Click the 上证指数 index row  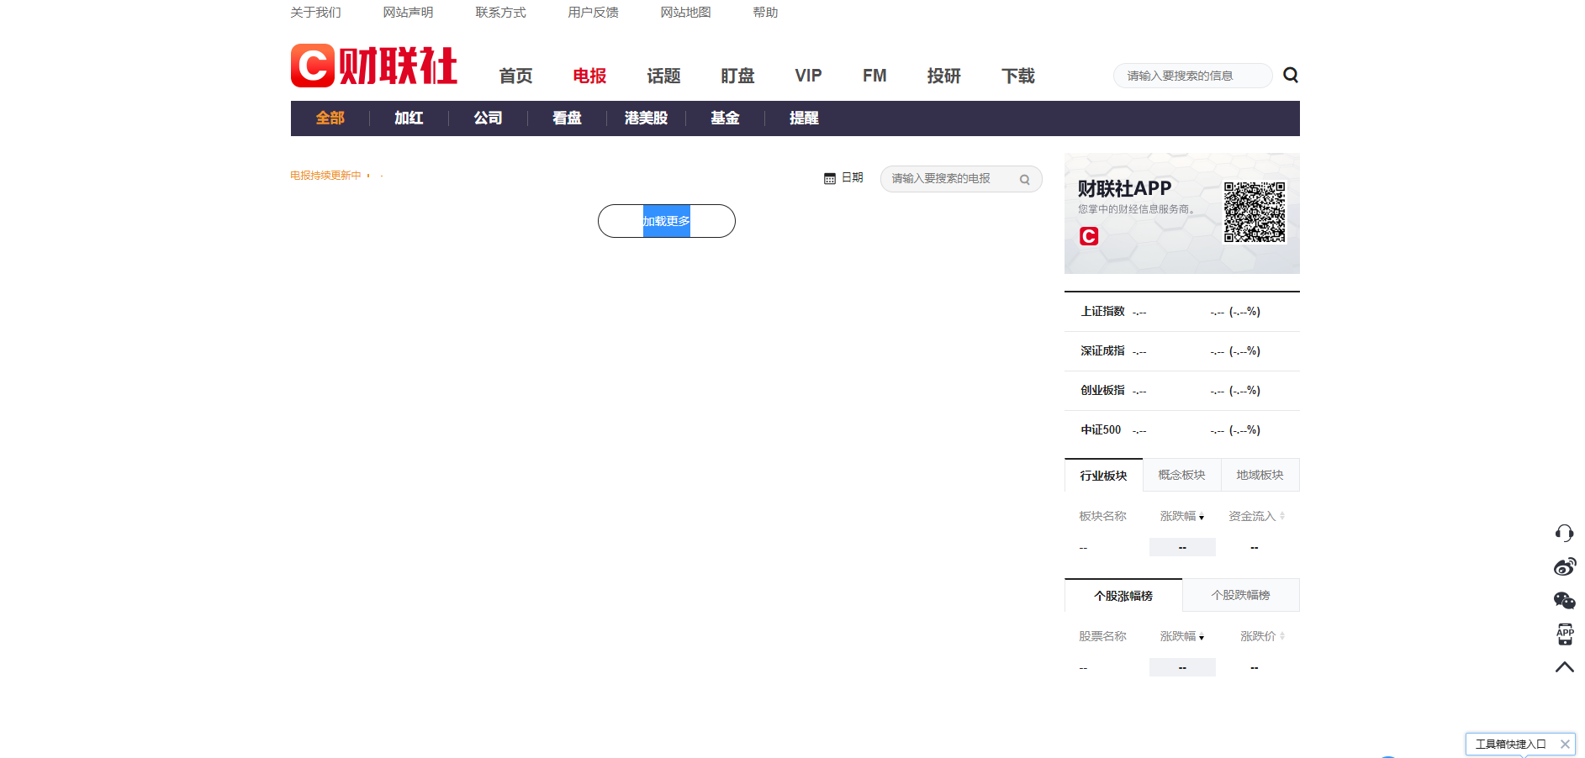tap(1182, 312)
